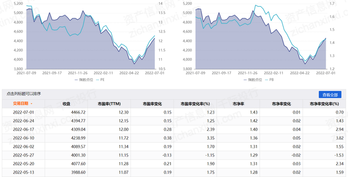Select the 2022-07-01 date cell
Viewport: 348px width, 177px height.
pos(23,112)
